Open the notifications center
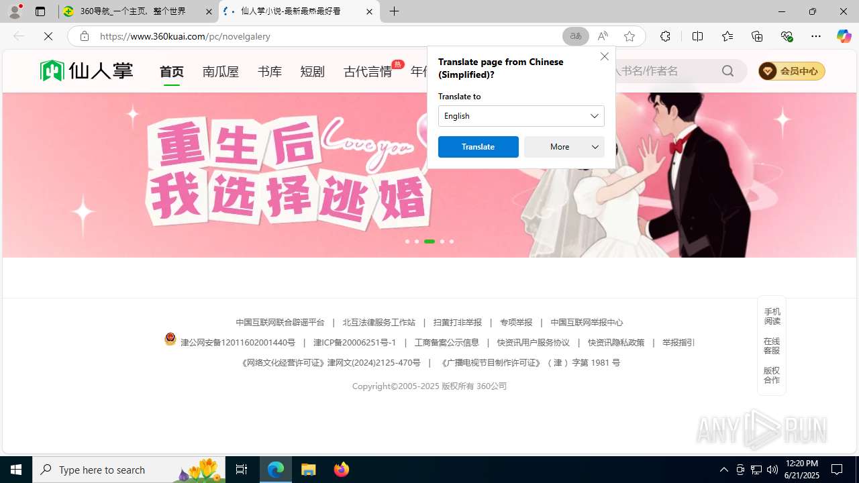The height and width of the screenshot is (483, 859). 837,470
